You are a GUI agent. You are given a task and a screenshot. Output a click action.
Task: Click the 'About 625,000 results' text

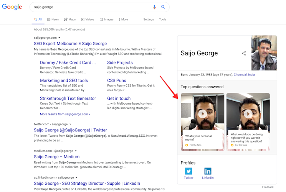point(59,30)
